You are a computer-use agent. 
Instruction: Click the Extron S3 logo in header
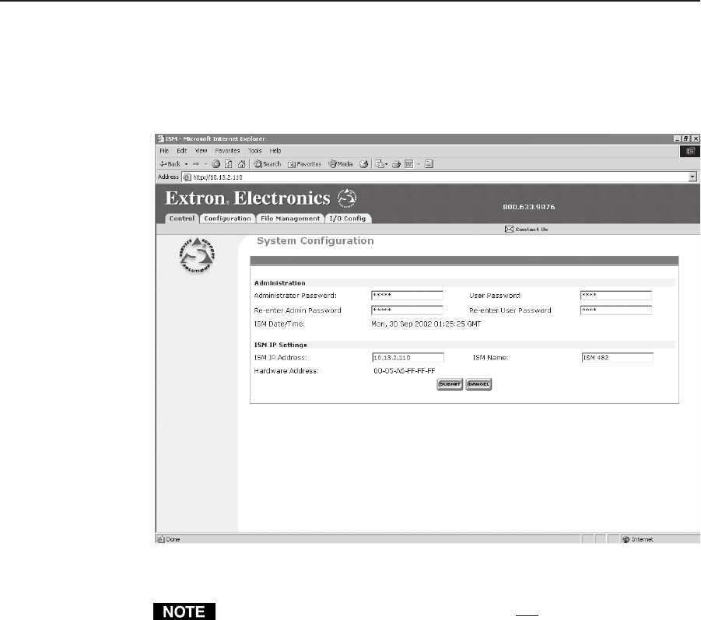[346, 198]
